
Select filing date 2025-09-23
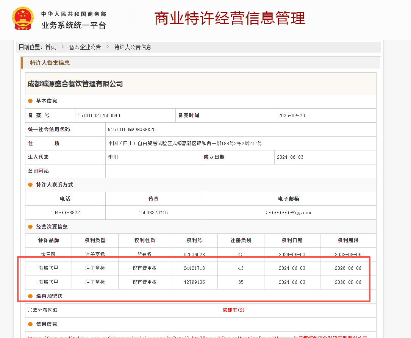point(291,115)
